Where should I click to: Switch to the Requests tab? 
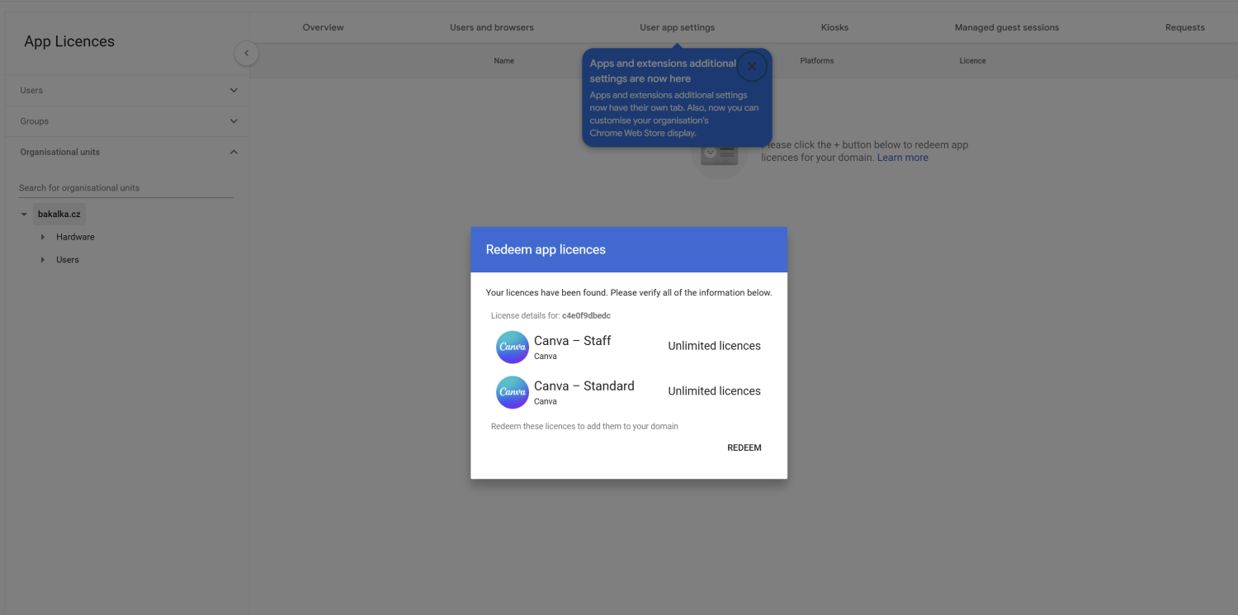(x=1185, y=27)
